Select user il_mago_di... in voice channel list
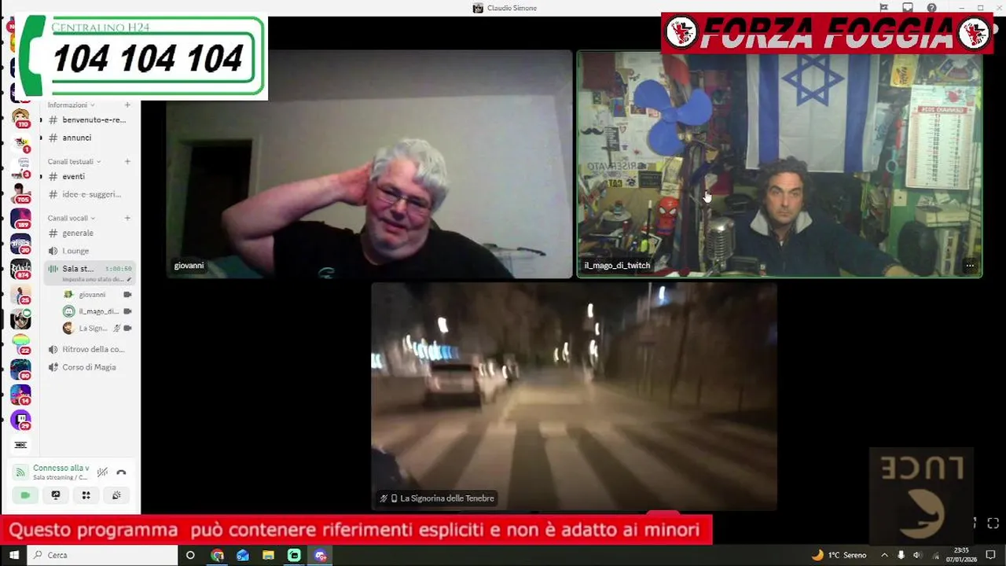The image size is (1006, 566). (x=97, y=311)
